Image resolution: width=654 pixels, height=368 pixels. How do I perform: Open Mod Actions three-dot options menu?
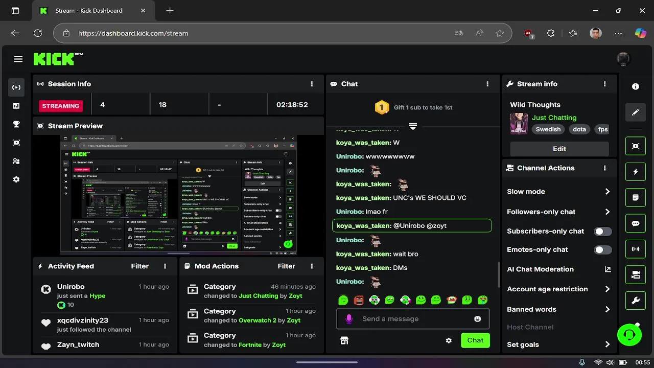click(x=312, y=266)
